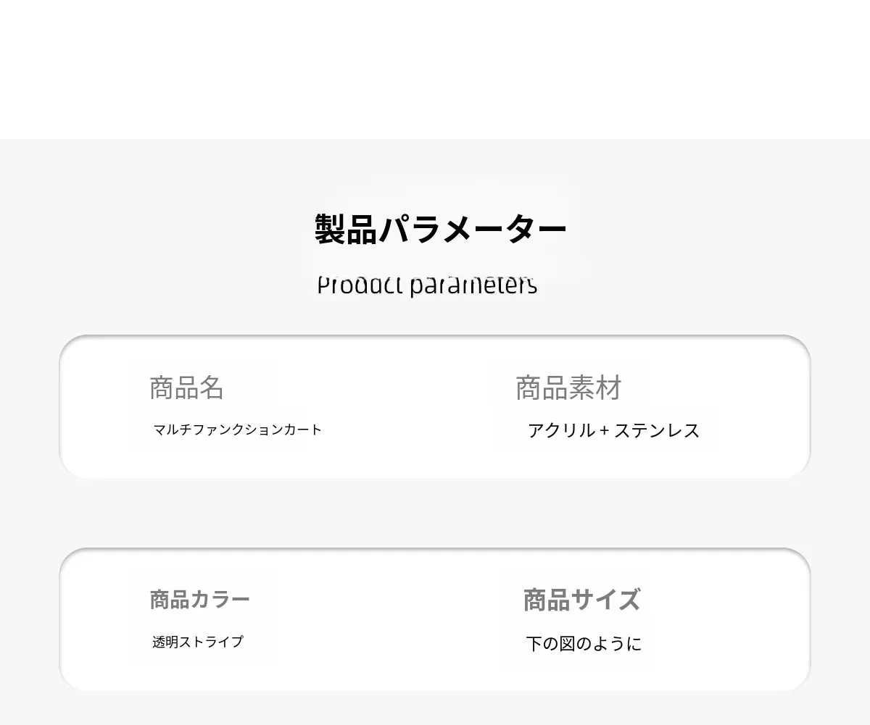
Task: Click the 製品 characters in the main heading
Action: point(346,229)
